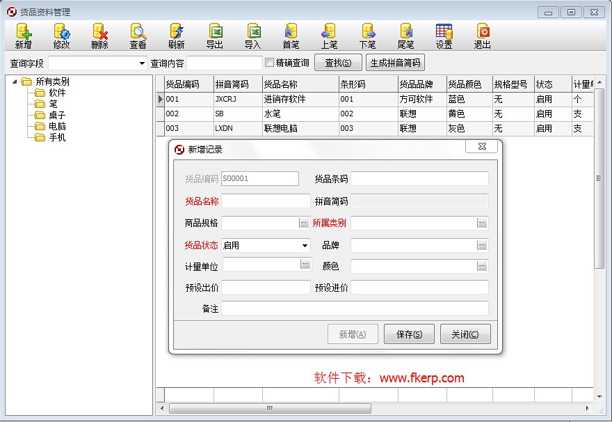
Task: Click the 生成拼音简码 button
Action: [x=395, y=63]
